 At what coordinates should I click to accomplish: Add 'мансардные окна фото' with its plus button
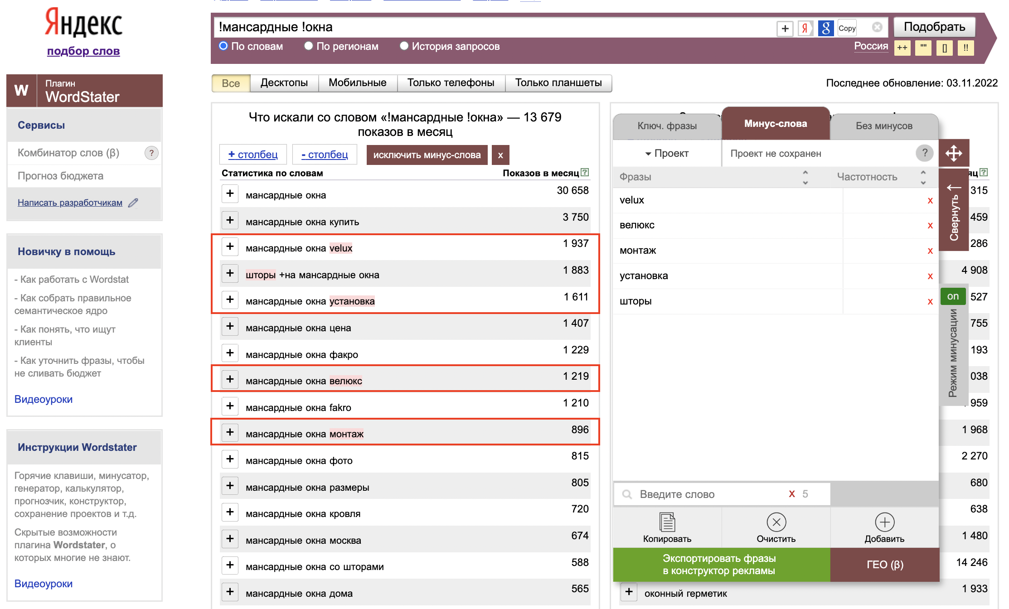[230, 459]
